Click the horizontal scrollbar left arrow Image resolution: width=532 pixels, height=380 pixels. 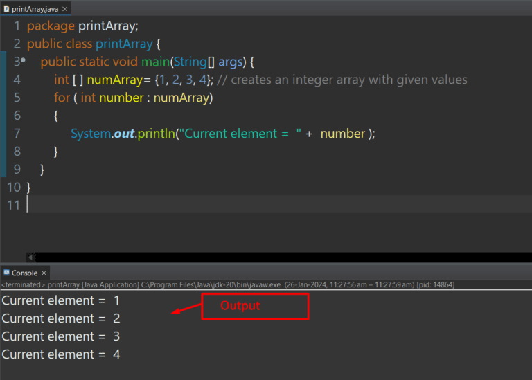tap(30, 257)
